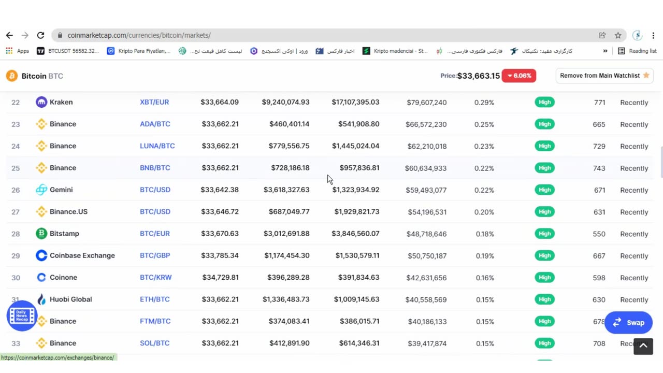
Task: Open the Kripto Para Fiyatları bookmark
Action: 138,51
